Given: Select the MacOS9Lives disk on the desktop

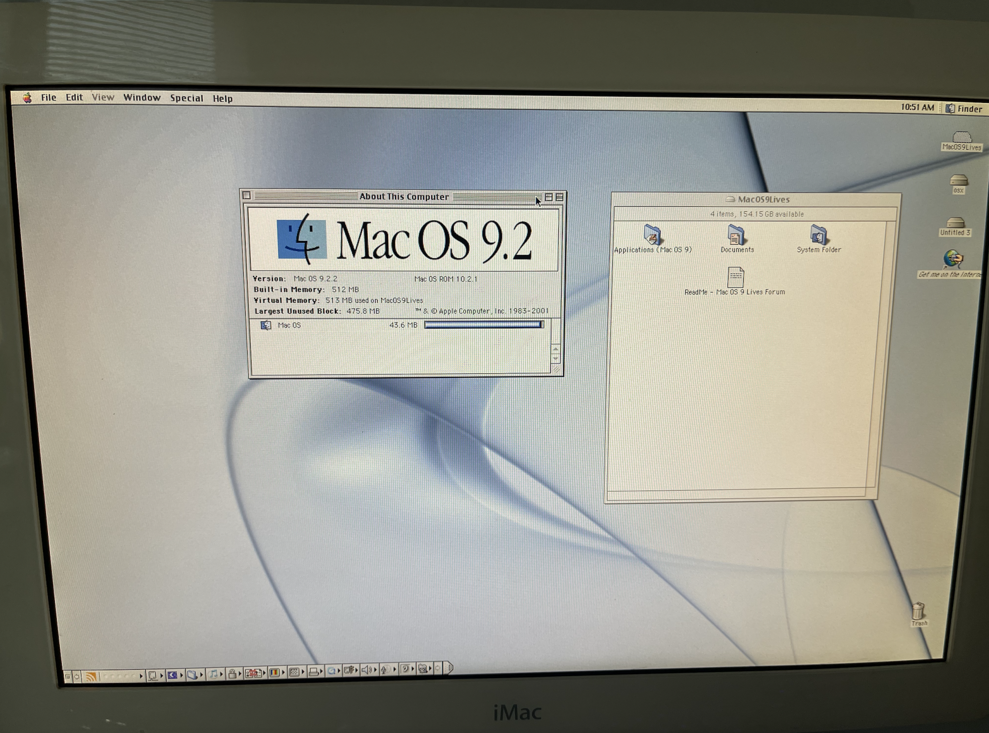Looking at the screenshot, I should click(x=961, y=140).
